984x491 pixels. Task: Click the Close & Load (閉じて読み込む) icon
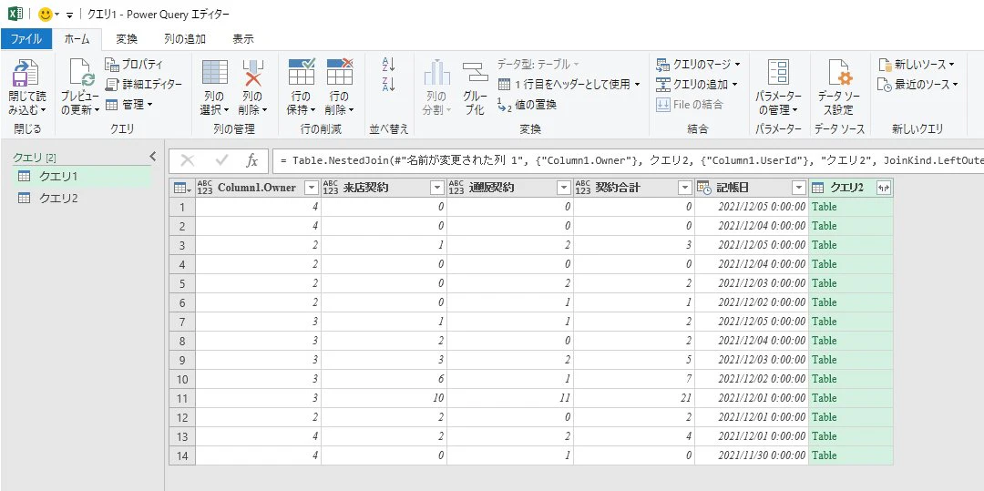coord(26,74)
